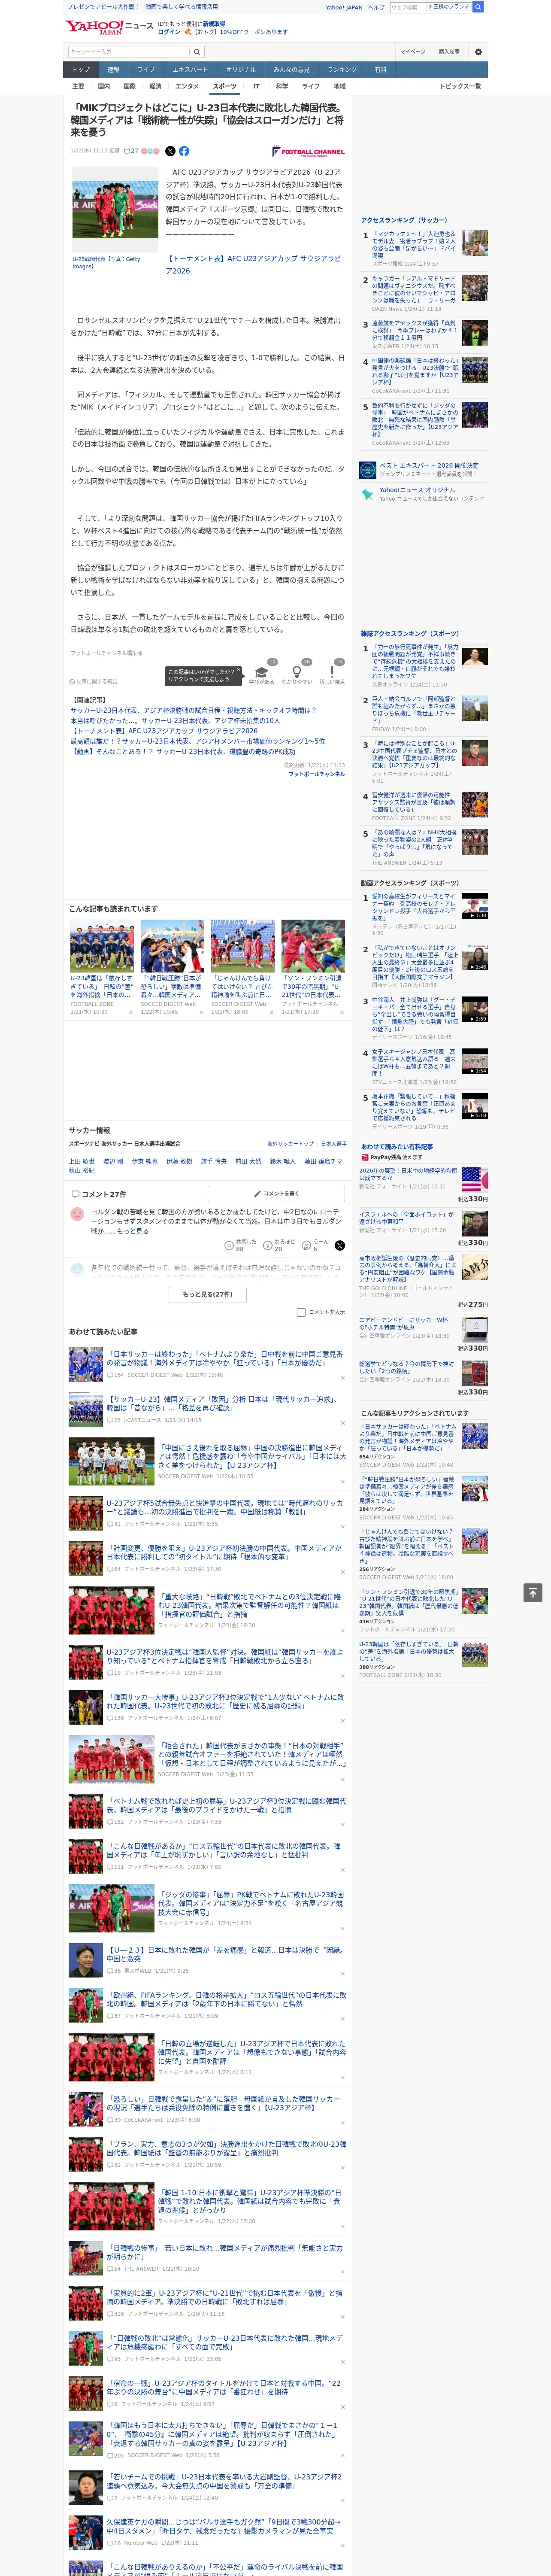The height and width of the screenshot is (2576, 551).
Task: Open related link 最高額は誰だ!? market value ranking
Action: click(x=197, y=741)
